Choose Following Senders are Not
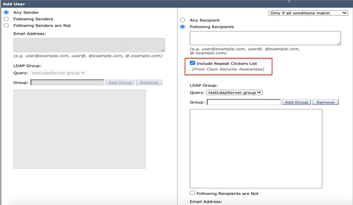 (x=5, y=25)
